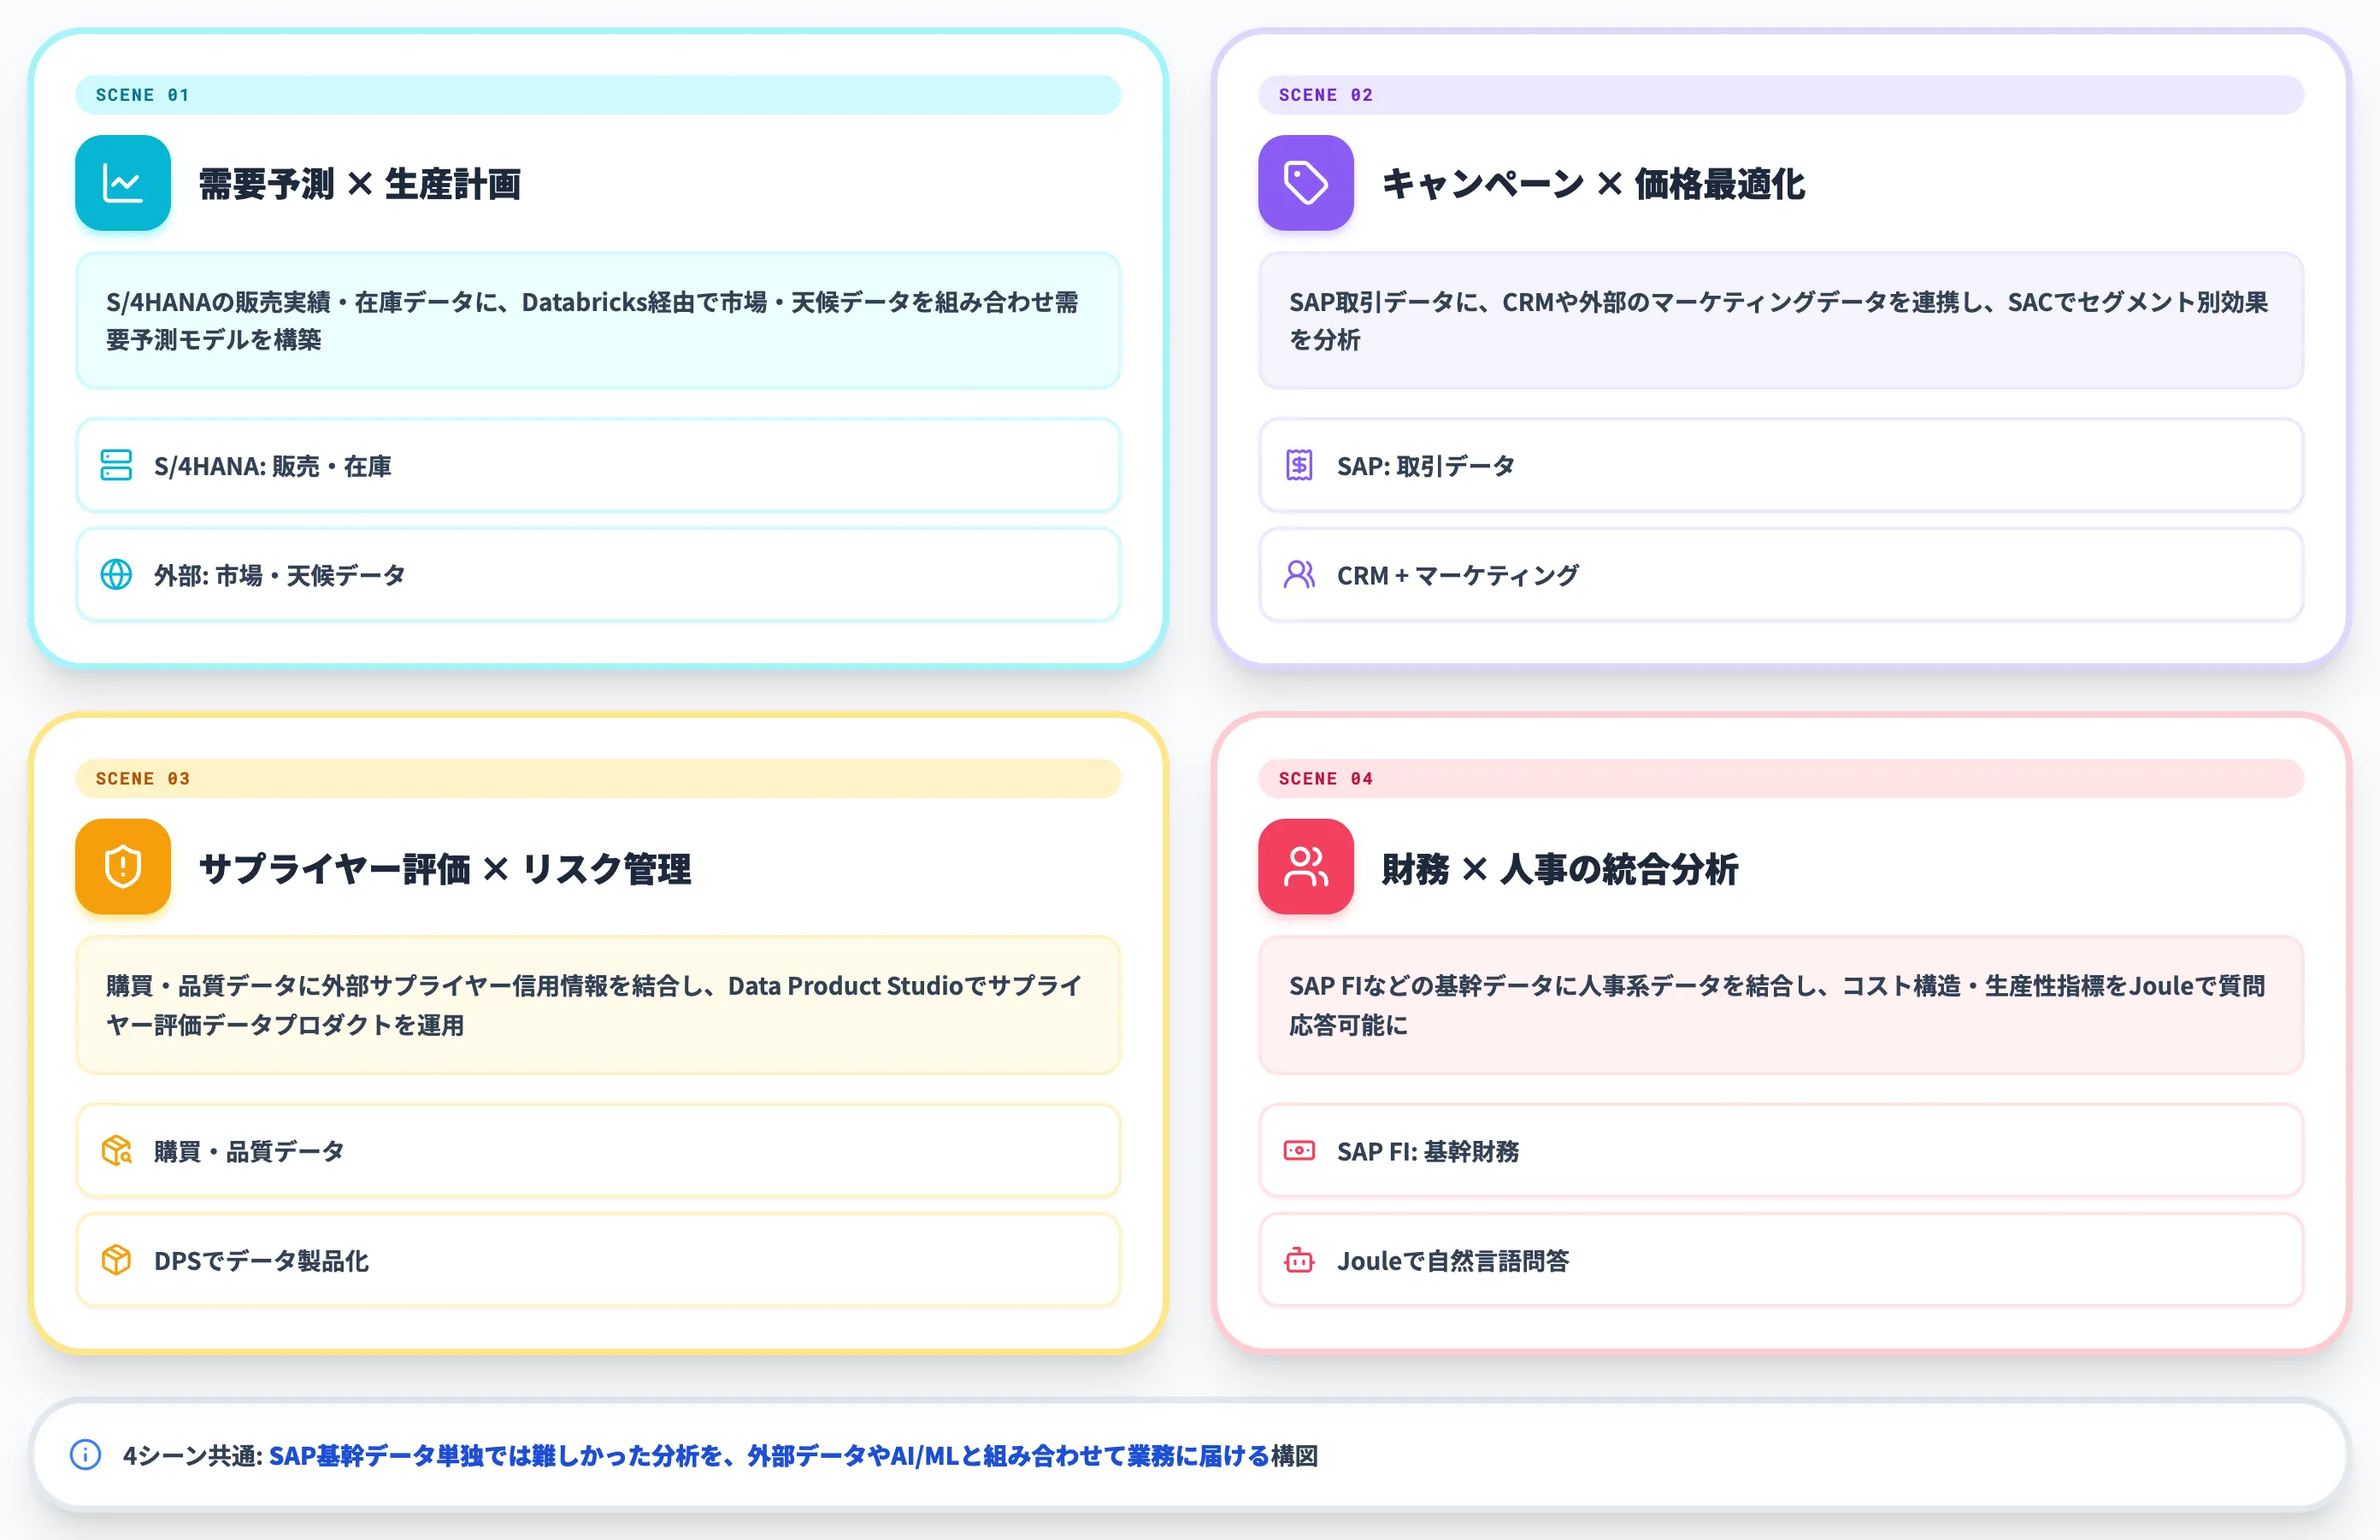Click the SAP: 取引データ row
The width and height of the screenshot is (2380, 1540).
click(1781, 466)
